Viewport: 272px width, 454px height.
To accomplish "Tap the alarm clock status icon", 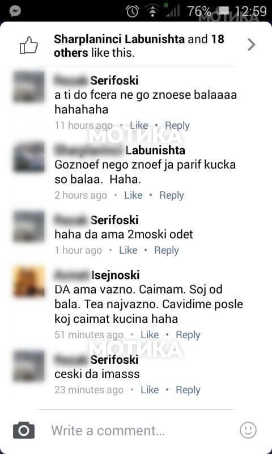I will (x=132, y=11).
